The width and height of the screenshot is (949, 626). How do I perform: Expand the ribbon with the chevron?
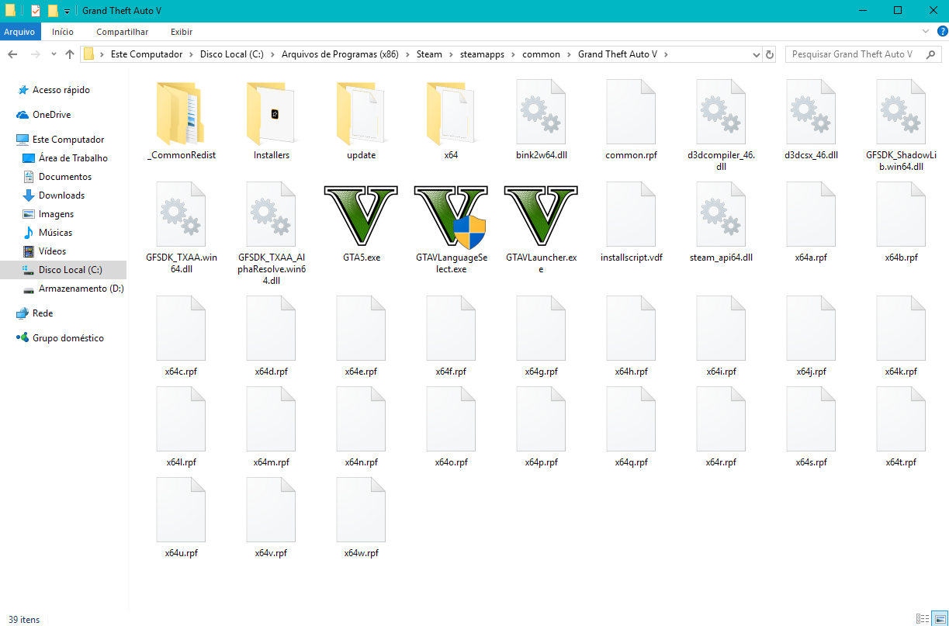pos(924,32)
